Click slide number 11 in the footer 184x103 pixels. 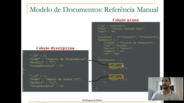click(x=162, y=102)
